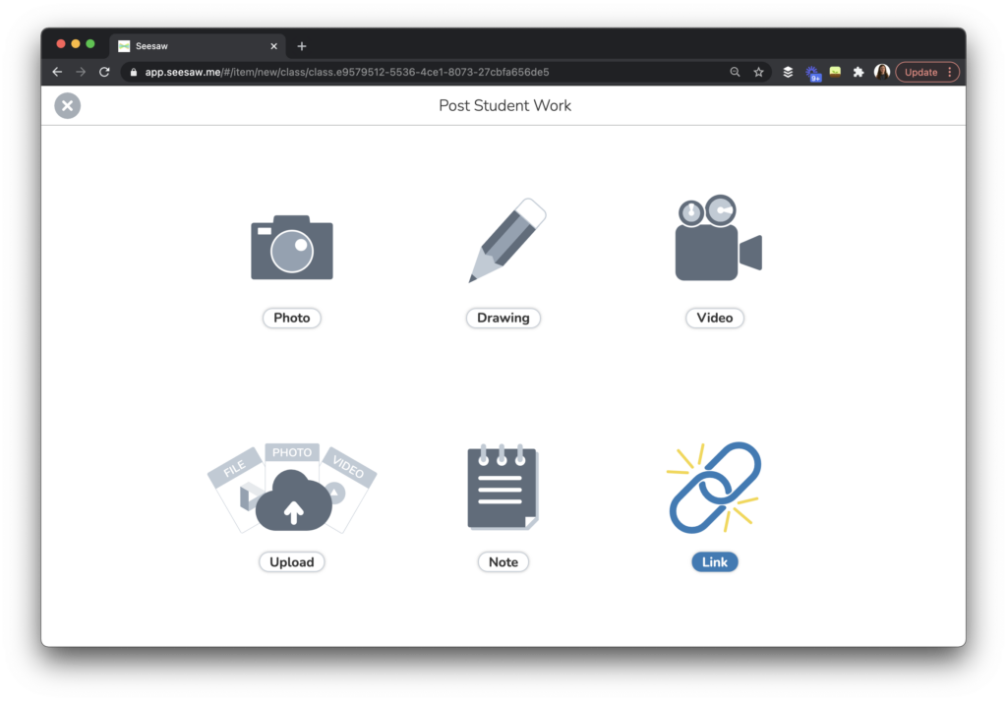This screenshot has height=701, width=1007.
Task: Click the blue Link chain icon
Action: click(714, 484)
